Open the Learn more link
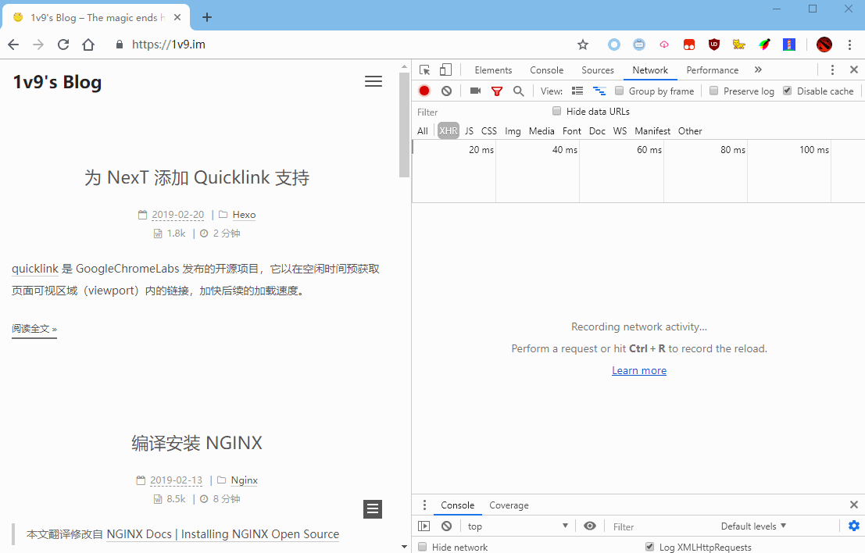Viewport: 865px width, 553px height. tap(639, 370)
